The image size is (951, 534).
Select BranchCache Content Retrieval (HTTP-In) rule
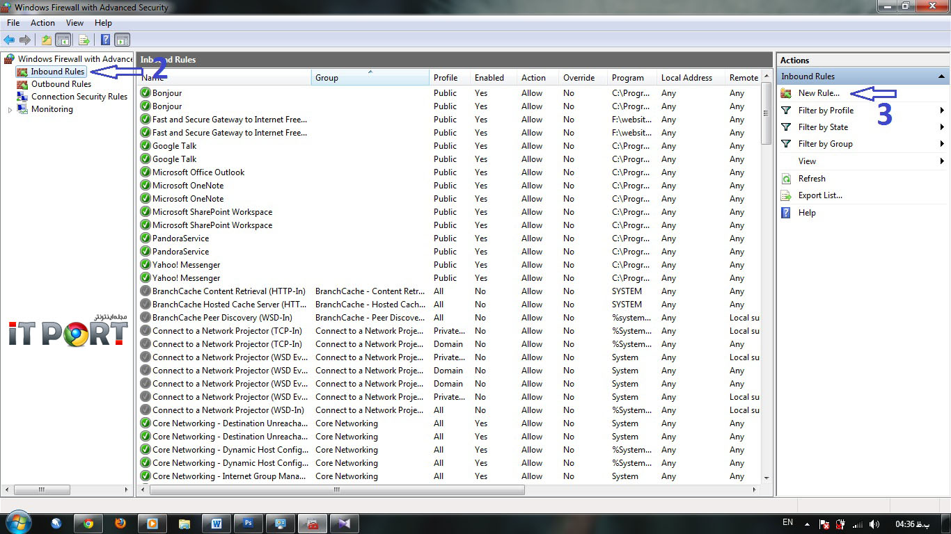tap(228, 291)
